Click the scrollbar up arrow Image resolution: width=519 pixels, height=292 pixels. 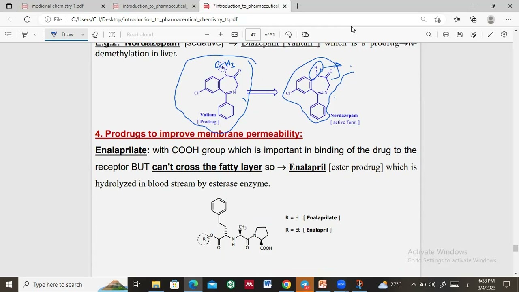tap(516, 30)
